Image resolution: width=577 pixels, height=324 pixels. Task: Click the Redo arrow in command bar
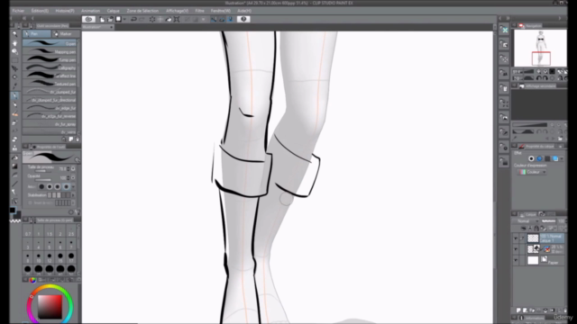(142, 19)
